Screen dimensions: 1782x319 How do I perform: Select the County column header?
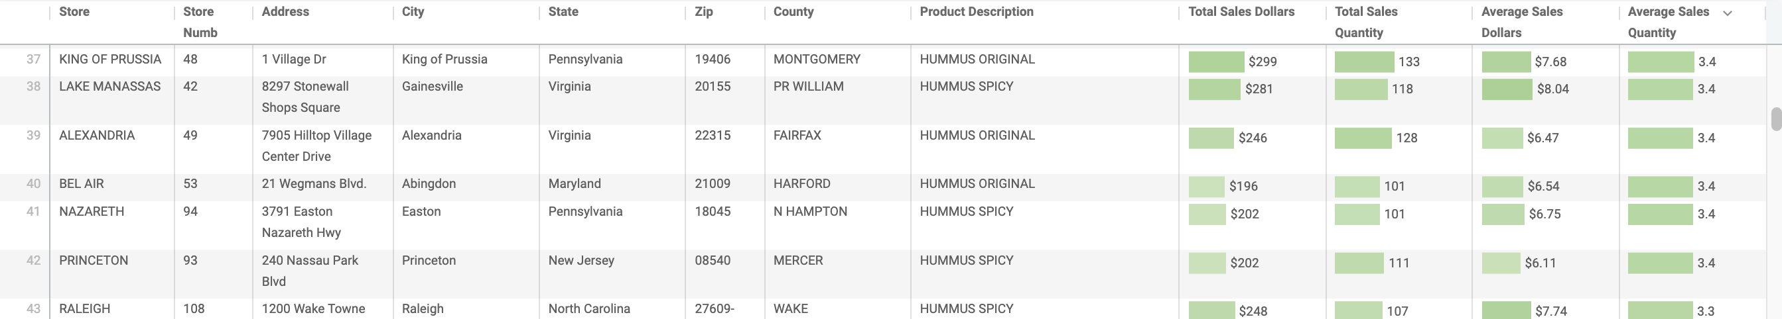click(x=793, y=12)
